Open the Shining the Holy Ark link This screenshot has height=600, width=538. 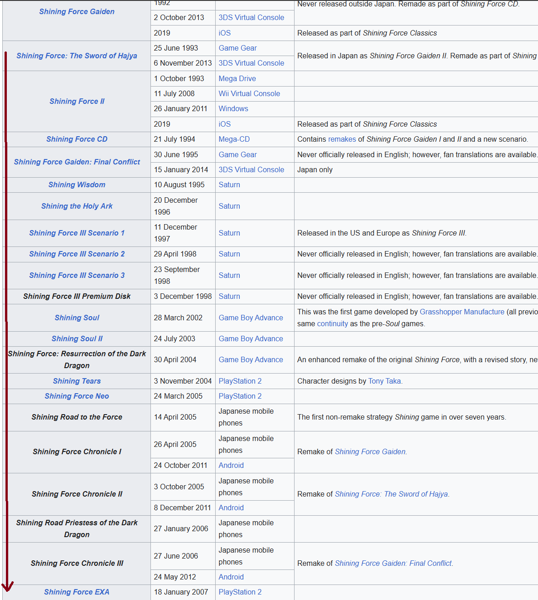coord(77,206)
